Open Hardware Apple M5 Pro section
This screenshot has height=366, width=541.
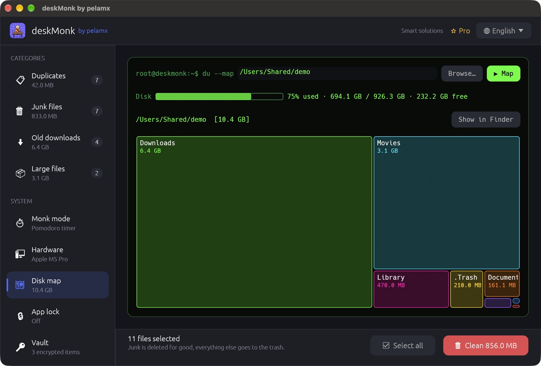[58, 254]
